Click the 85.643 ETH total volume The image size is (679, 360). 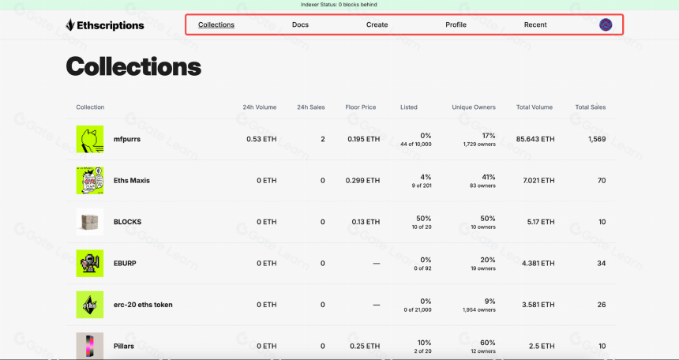535,139
